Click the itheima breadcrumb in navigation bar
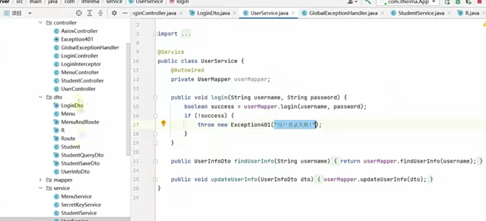486x221 pixels. [x=90, y=2]
